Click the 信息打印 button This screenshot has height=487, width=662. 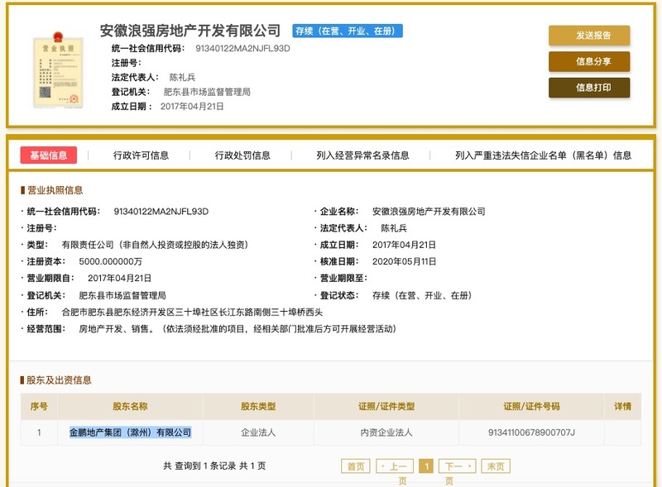pos(589,88)
